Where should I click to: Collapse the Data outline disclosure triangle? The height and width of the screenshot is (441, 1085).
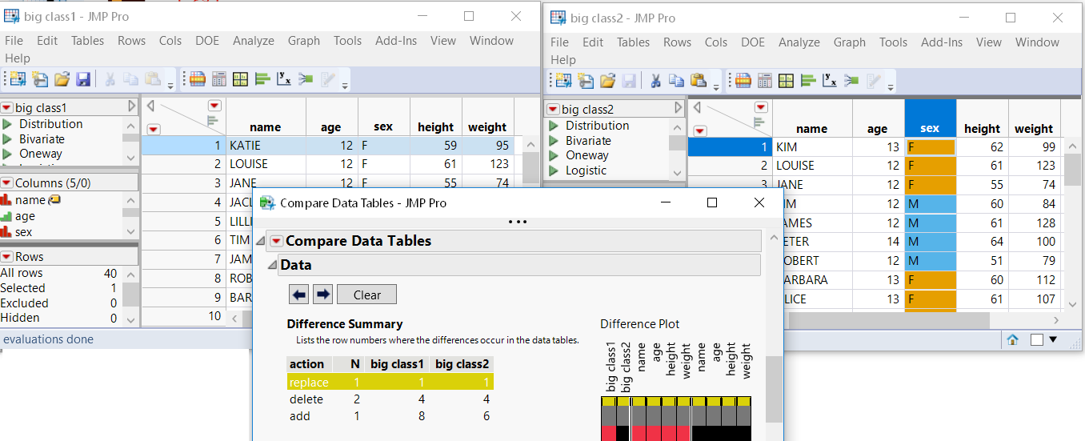(273, 265)
